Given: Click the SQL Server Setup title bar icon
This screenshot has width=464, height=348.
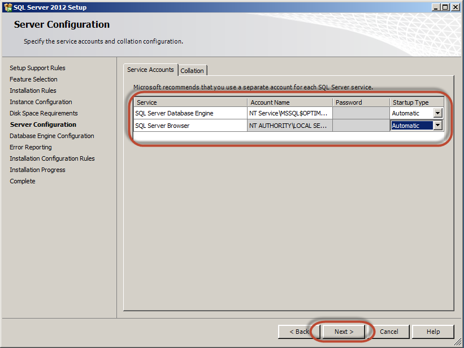Looking at the screenshot, I should [8, 7].
